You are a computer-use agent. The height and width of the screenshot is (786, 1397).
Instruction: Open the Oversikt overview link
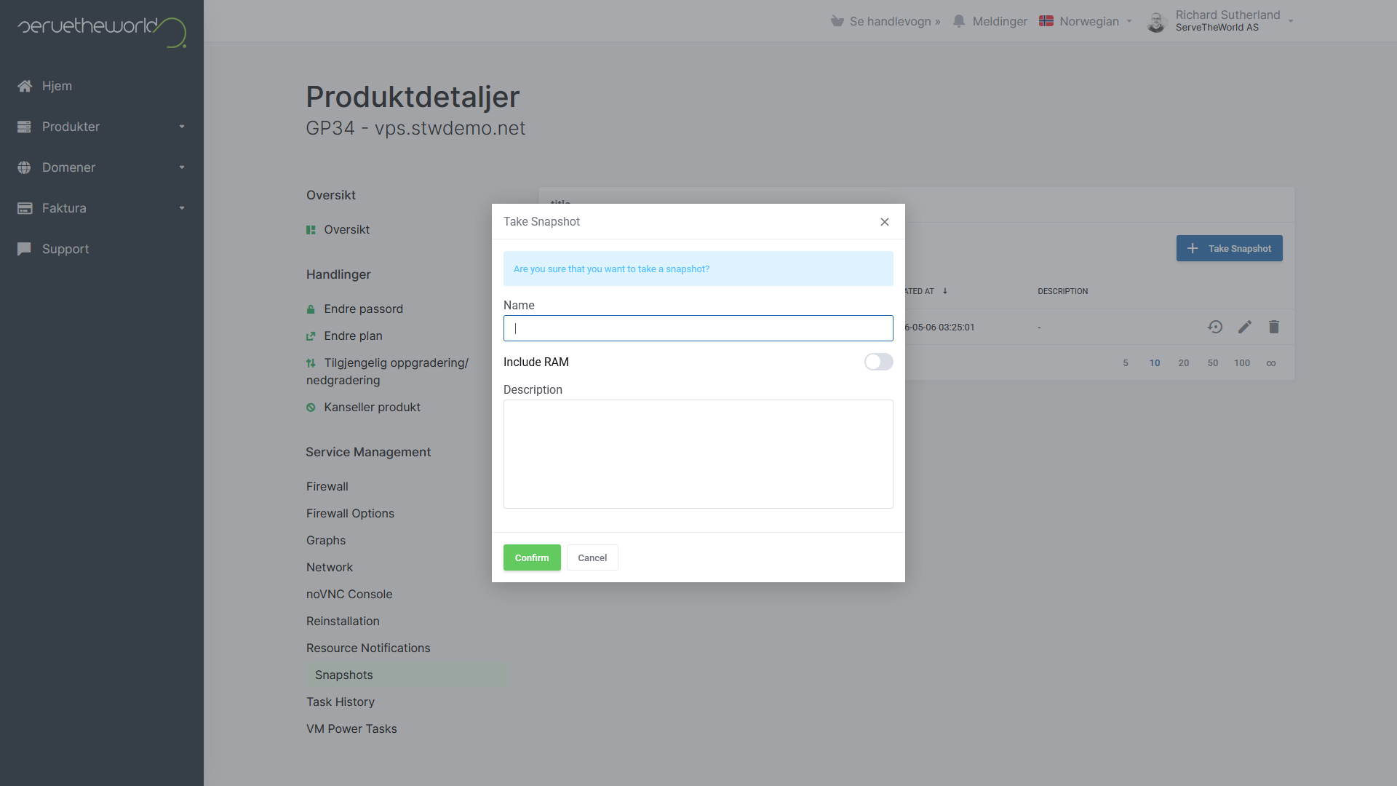[346, 229]
